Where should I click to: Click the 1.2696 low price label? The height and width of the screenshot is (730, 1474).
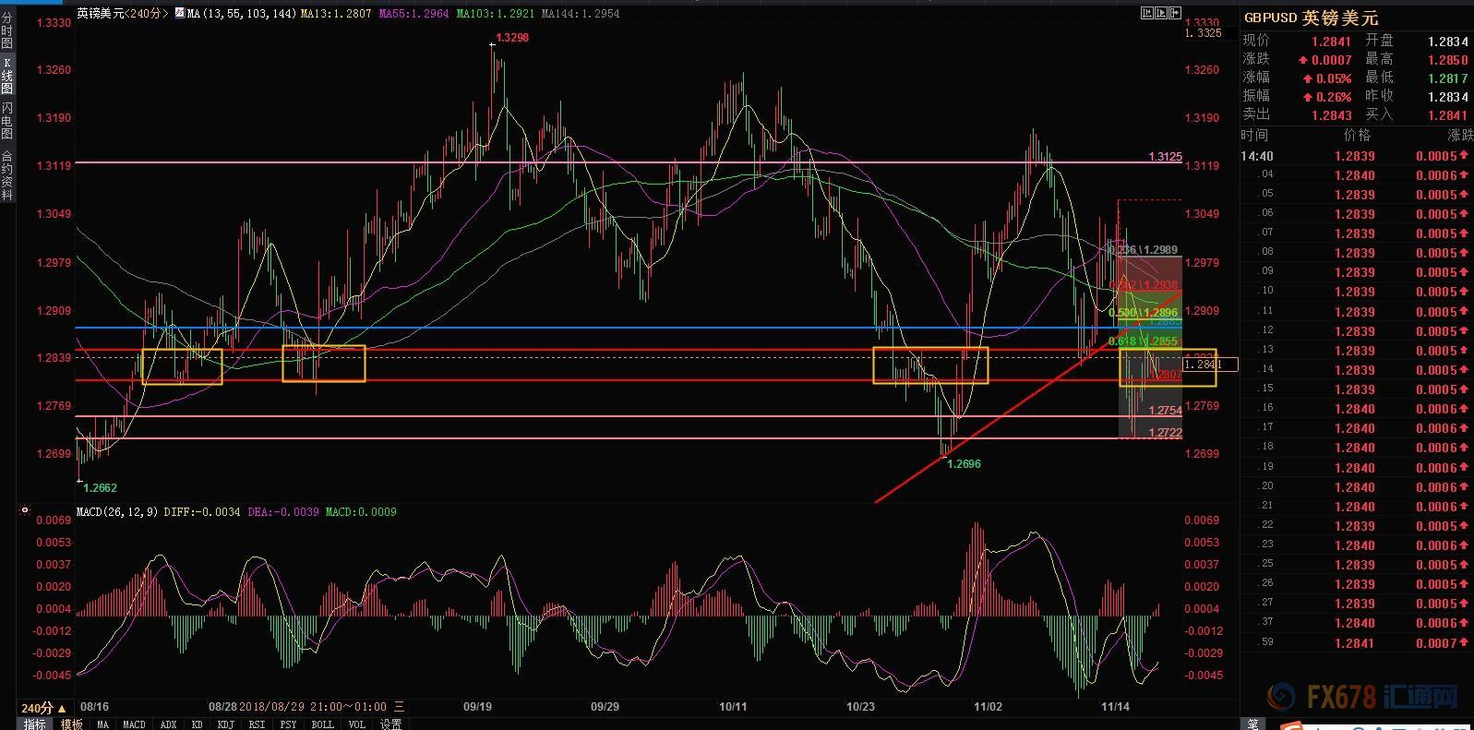965,464
